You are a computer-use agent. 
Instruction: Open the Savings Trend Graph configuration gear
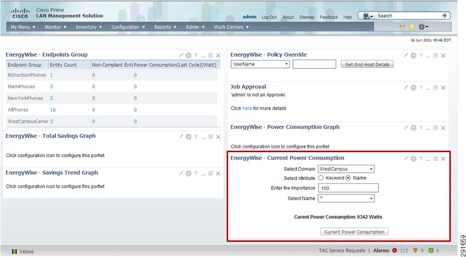click(189, 173)
